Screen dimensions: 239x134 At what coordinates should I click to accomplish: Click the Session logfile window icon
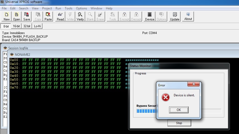(x=5, y=48)
